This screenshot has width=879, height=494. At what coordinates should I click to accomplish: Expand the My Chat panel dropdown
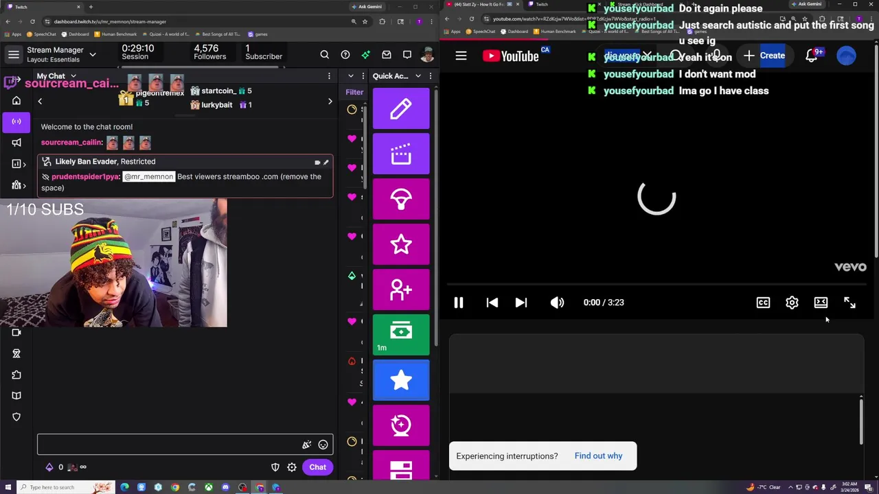[x=73, y=76]
